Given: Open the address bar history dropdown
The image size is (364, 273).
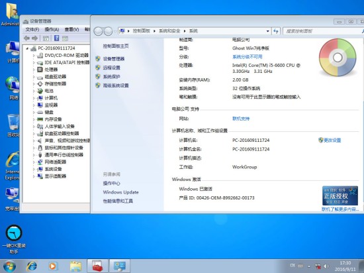Looking at the screenshot, I should (267, 31).
